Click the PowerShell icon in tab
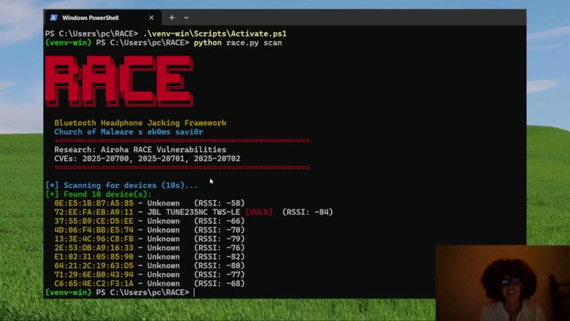The height and width of the screenshot is (321, 570). (54, 18)
